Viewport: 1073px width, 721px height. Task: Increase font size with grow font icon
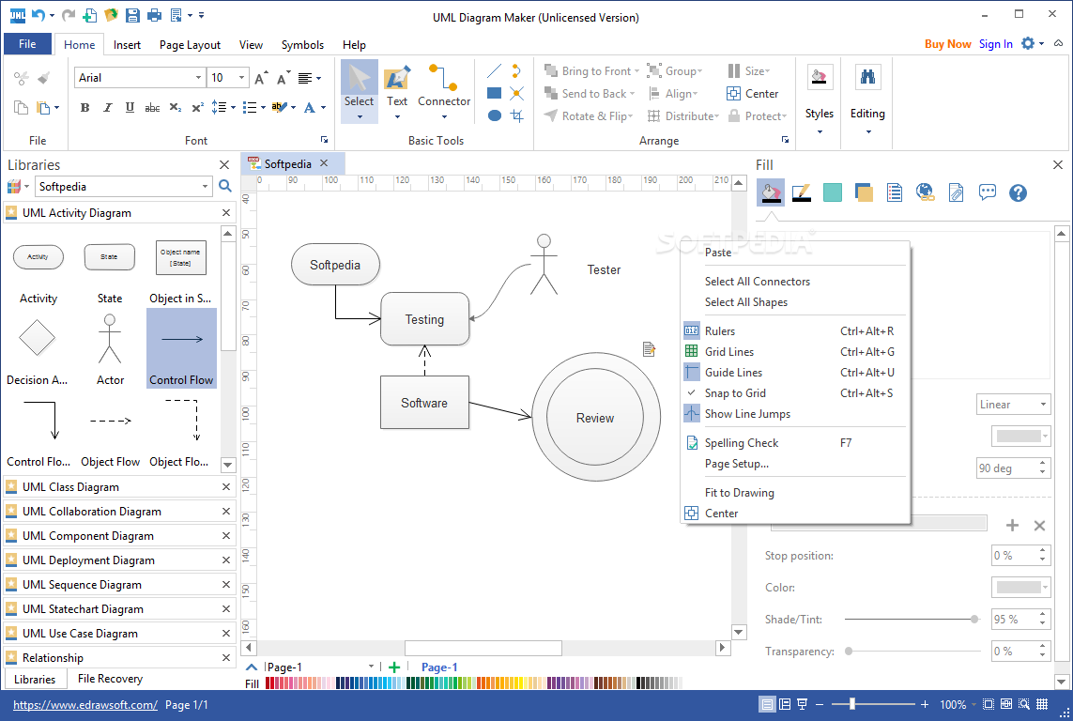coord(261,78)
